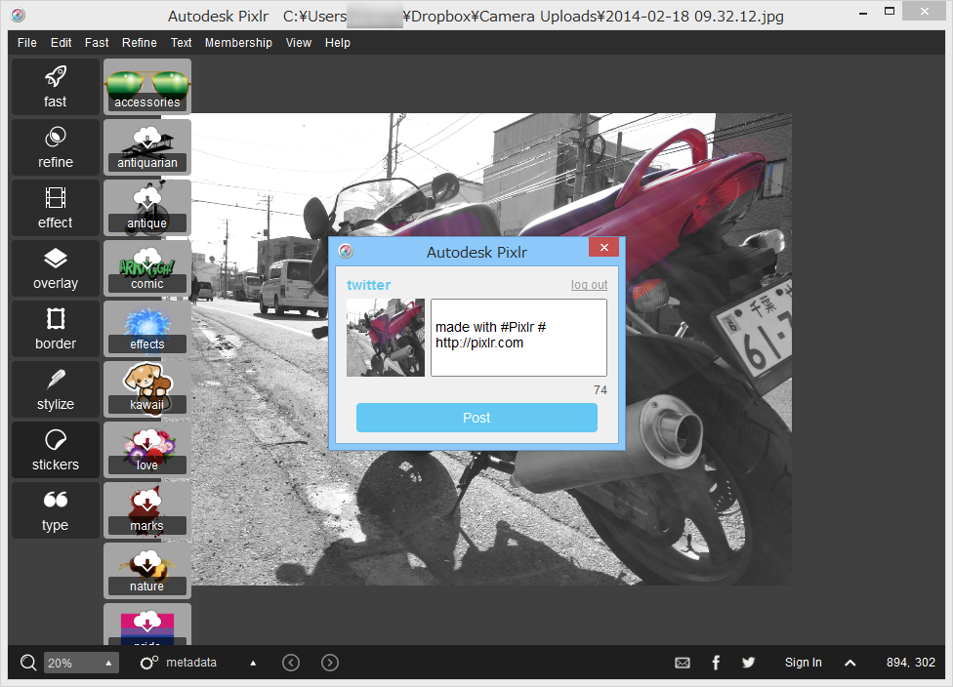Select the stickers tool

[x=56, y=450]
